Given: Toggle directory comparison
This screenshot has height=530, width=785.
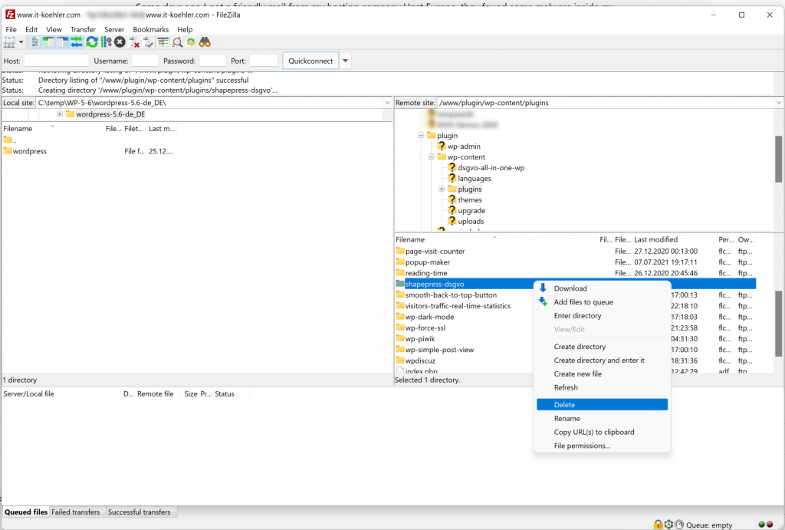Looking at the screenshot, I should pyautogui.click(x=177, y=43).
